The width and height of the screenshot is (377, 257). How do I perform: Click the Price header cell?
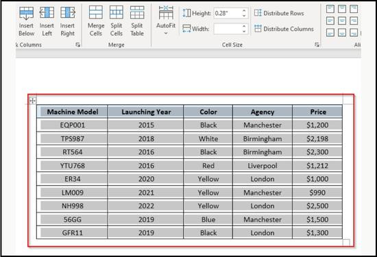coord(317,112)
